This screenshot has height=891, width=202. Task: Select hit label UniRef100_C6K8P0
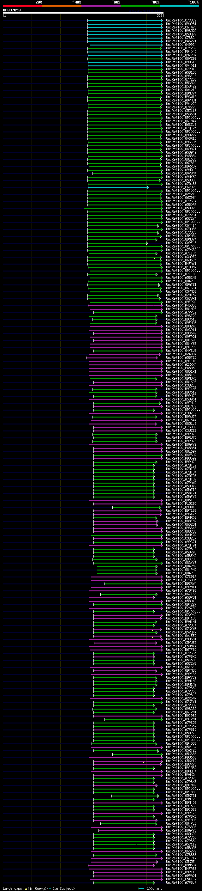(181, 187)
